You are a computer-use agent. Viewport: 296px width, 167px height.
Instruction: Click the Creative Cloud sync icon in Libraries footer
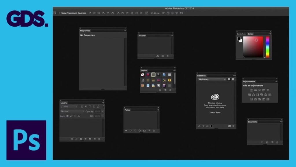[230, 126]
